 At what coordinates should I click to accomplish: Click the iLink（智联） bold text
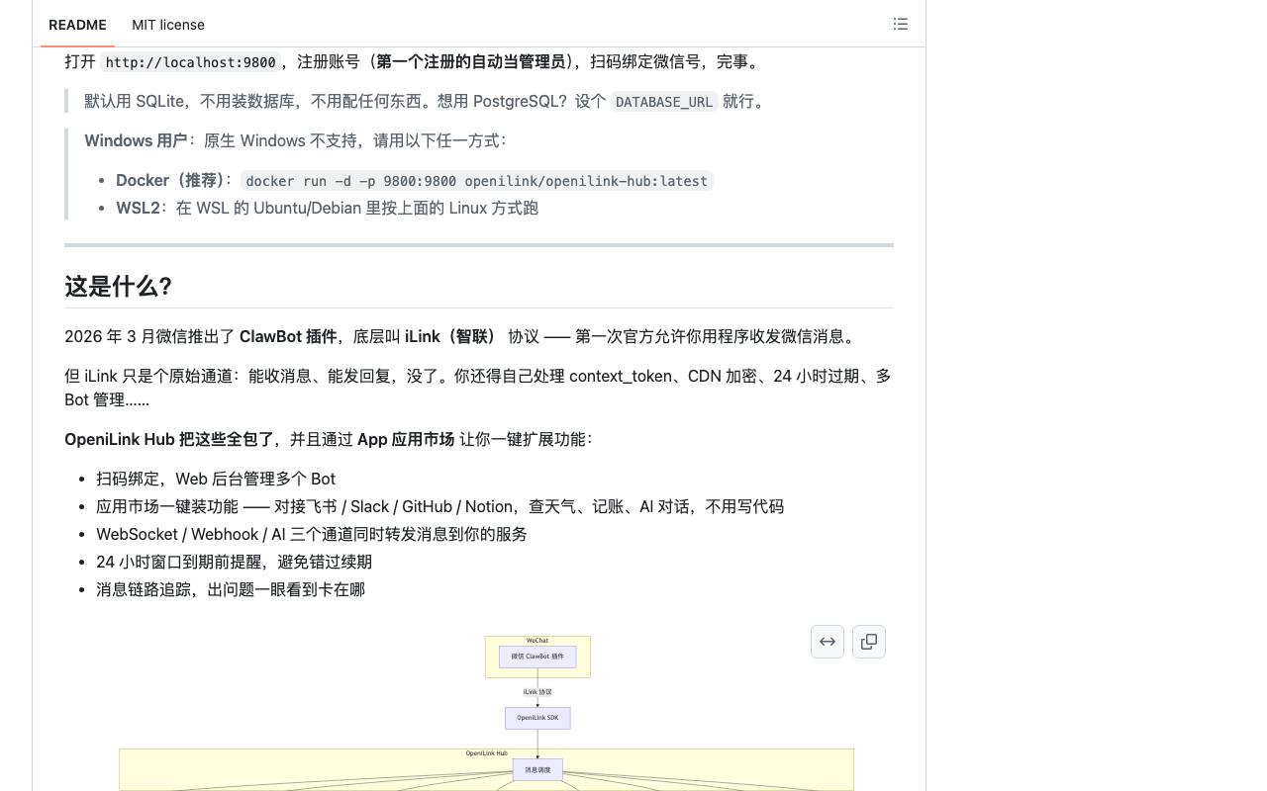(x=450, y=336)
